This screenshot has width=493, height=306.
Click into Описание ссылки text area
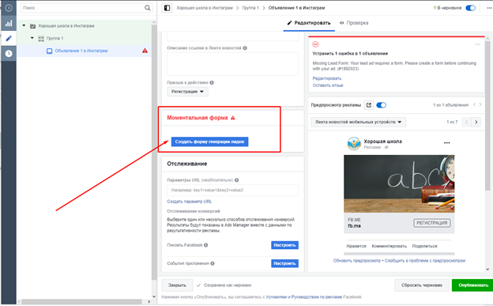[x=232, y=64]
